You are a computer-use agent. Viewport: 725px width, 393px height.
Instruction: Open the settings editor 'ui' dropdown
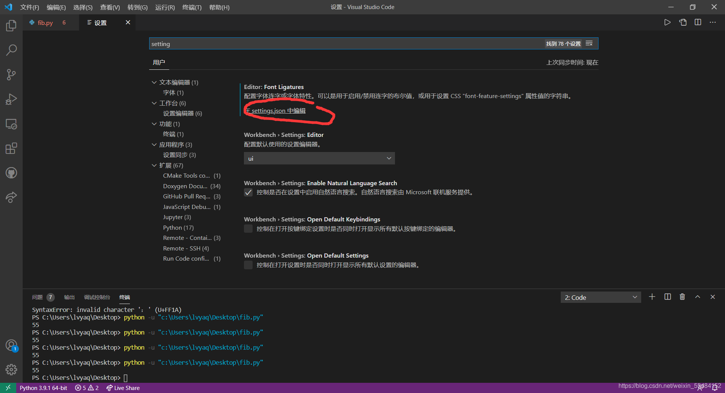319,158
